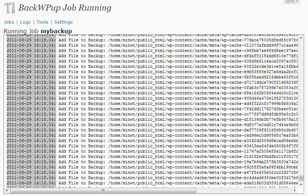
Task: Select log line wp-cache-316152ef5bdfbc10f0517
Action: 152,157
